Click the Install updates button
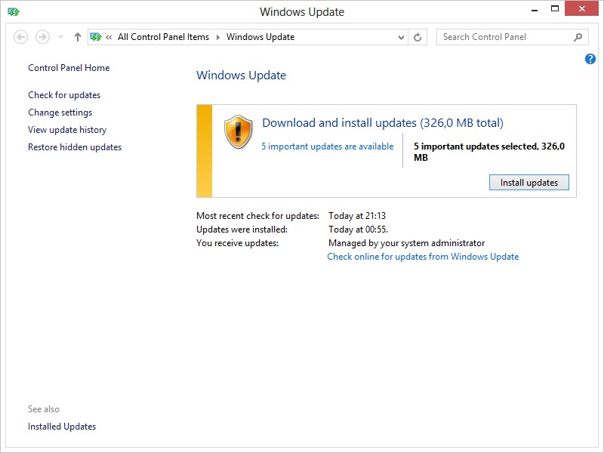604x453 pixels. [x=529, y=183]
